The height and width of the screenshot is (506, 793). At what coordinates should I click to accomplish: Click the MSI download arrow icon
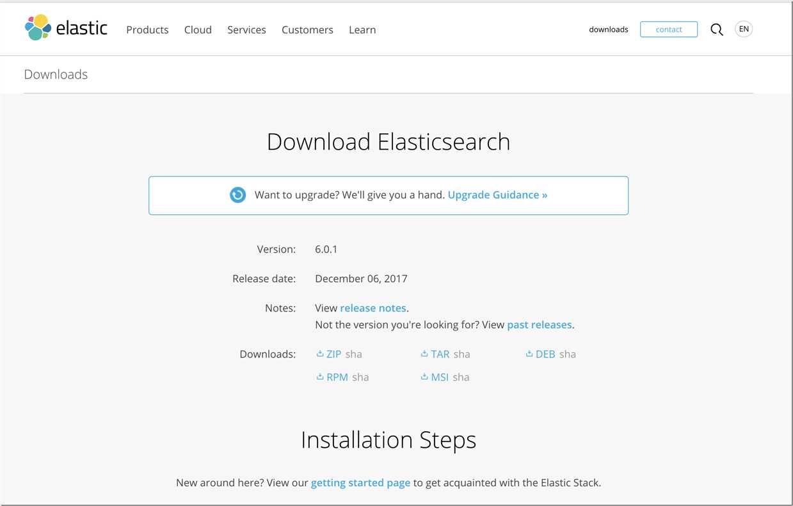pyautogui.click(x=424, y=377)
